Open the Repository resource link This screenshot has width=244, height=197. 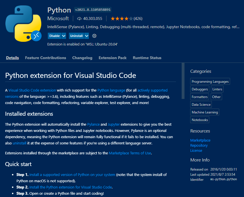(199, 145)
